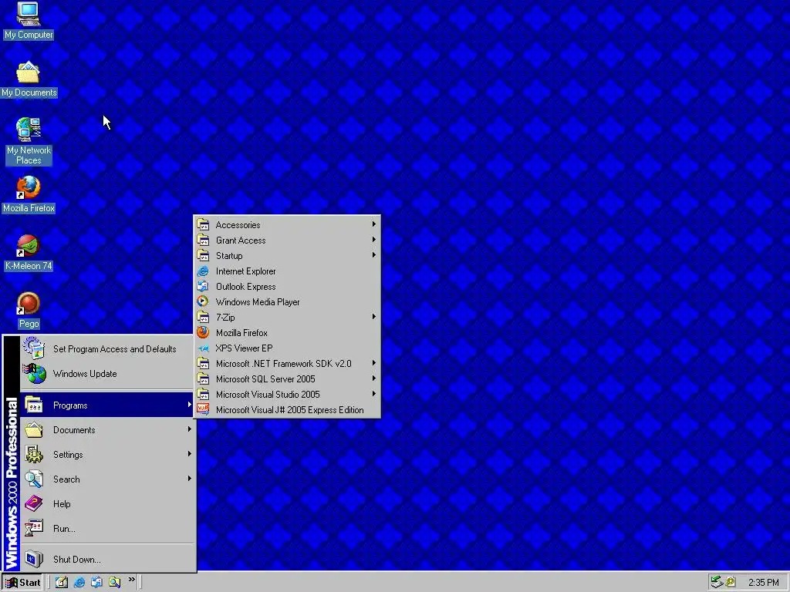Click the Shut Down... icon in Start menu

34,559
